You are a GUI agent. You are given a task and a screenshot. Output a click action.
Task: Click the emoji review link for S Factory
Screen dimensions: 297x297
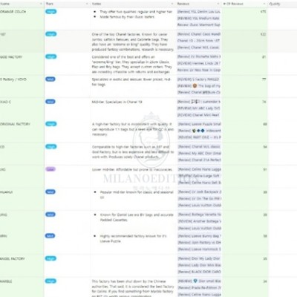199,86
